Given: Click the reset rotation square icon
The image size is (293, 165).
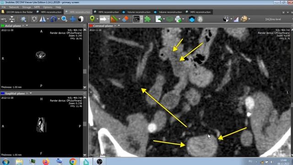Looking at the screenshot, I should (34, 19).
